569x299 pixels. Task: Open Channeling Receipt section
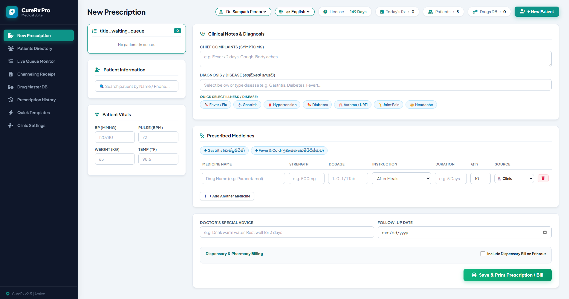click(39, 74)
